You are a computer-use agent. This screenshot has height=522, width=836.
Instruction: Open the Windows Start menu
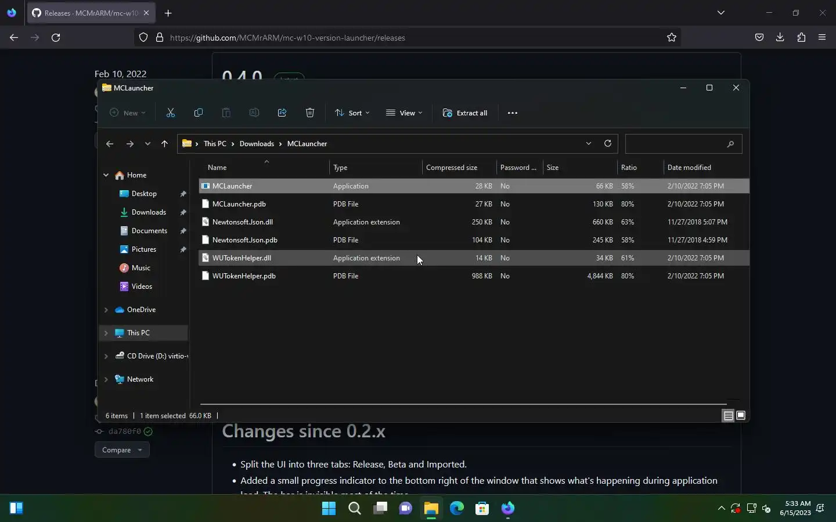coord(329,508)
